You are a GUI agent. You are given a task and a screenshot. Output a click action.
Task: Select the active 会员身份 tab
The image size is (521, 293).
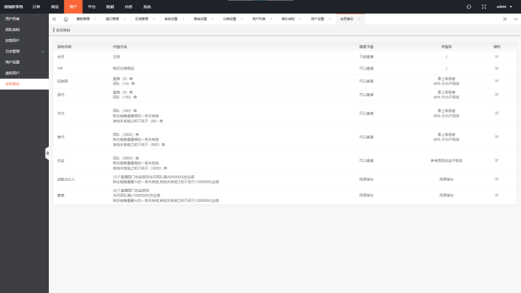pos(346,19)
